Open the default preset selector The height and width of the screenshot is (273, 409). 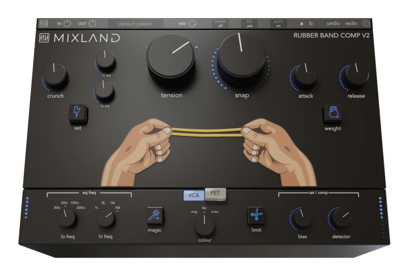pos(135,24)
